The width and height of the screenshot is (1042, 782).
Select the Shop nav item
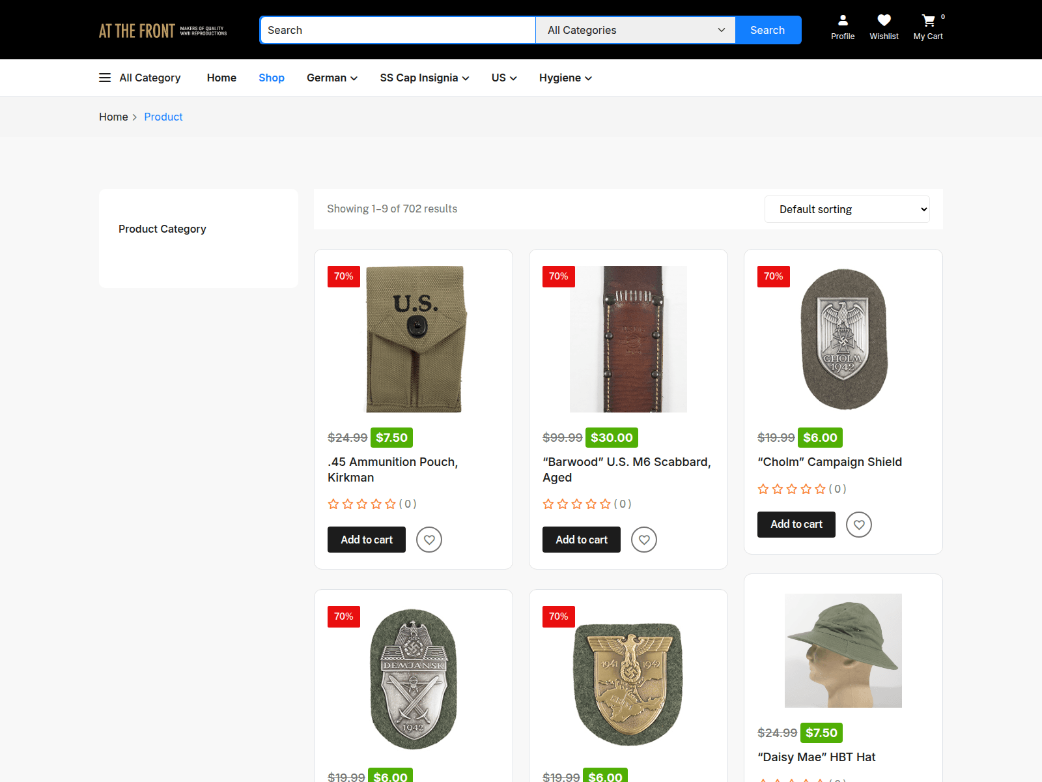[272, 78]
